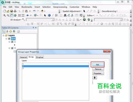Image resolution: width=133 pixels, height=102 pixels.
Task: Select the Spatial Adjustment arrow tool
Action: 84,11
